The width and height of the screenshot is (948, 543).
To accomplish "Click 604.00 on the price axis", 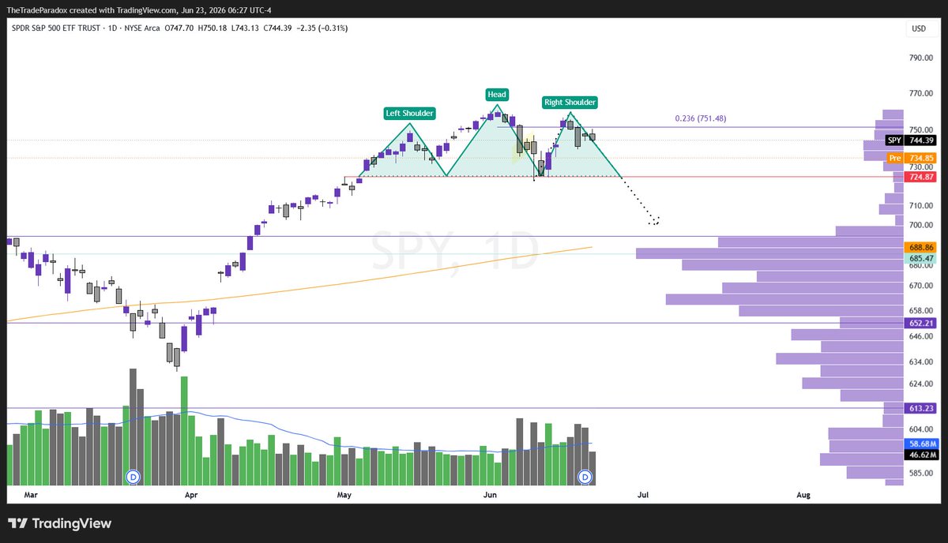I will point(921,429).
